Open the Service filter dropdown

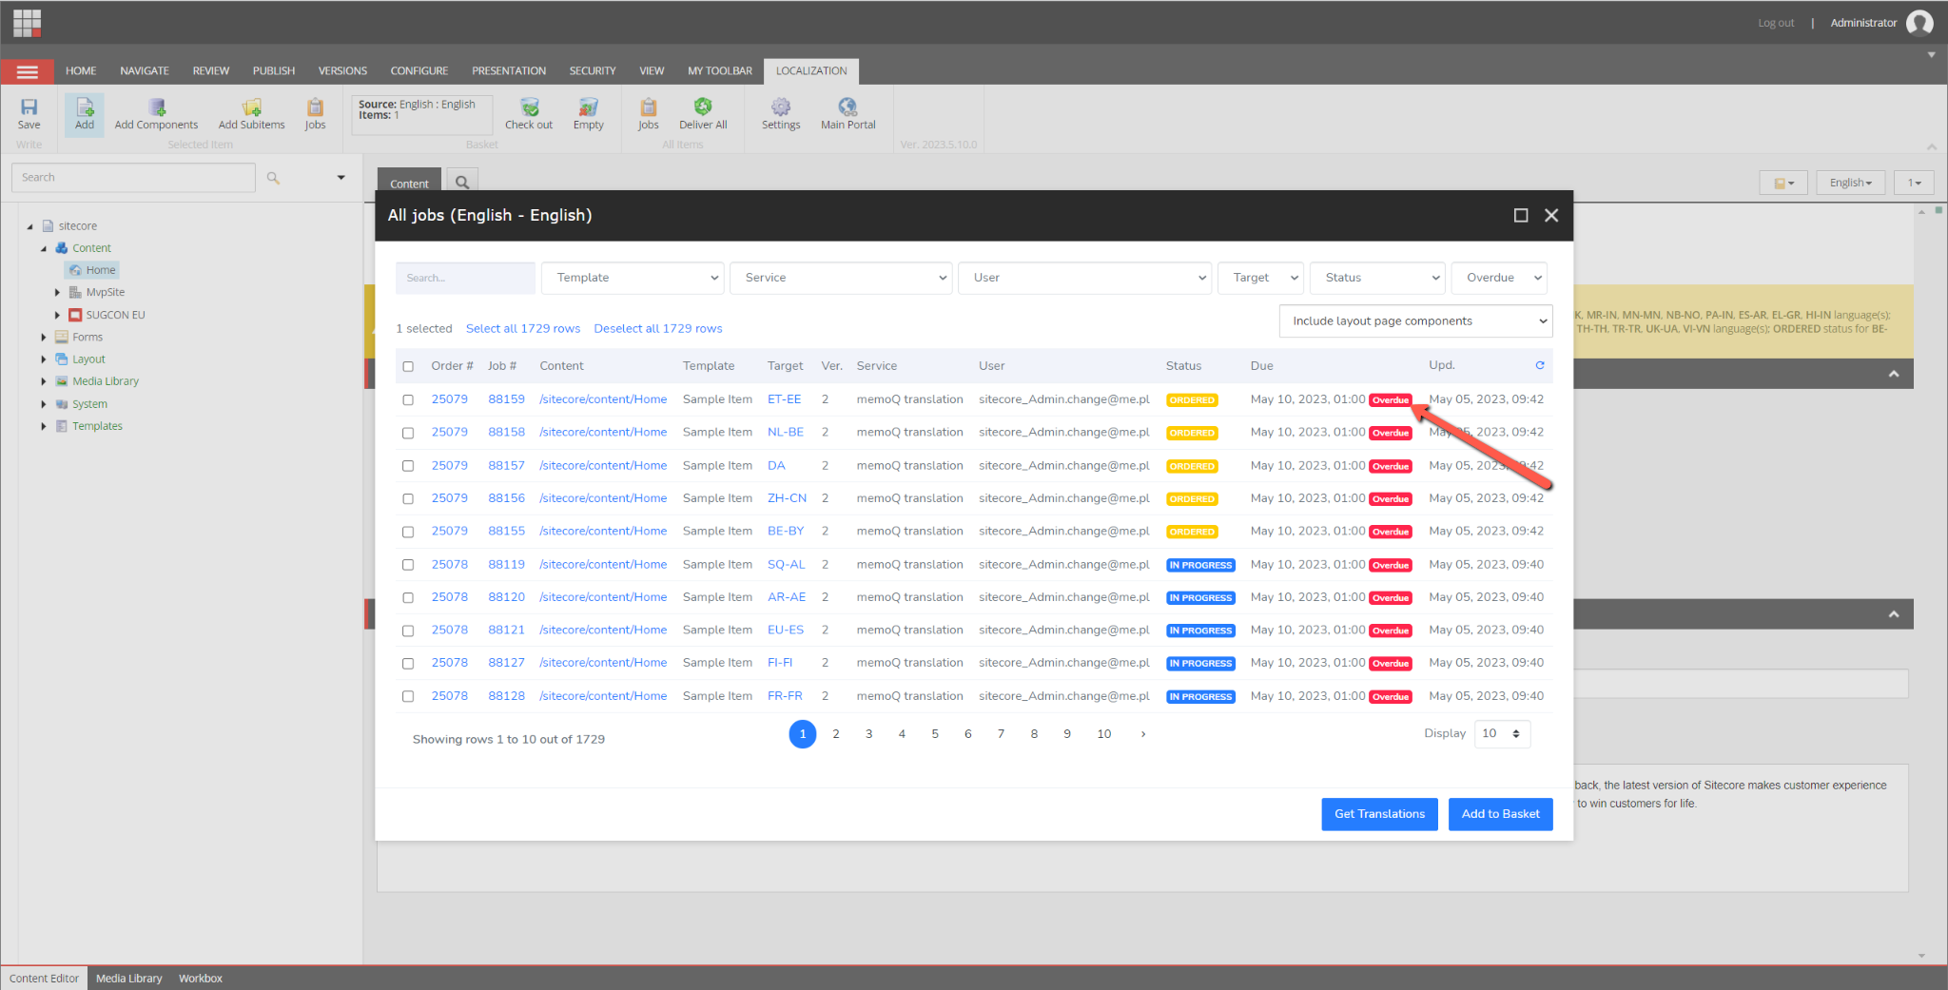pos(841,278)
